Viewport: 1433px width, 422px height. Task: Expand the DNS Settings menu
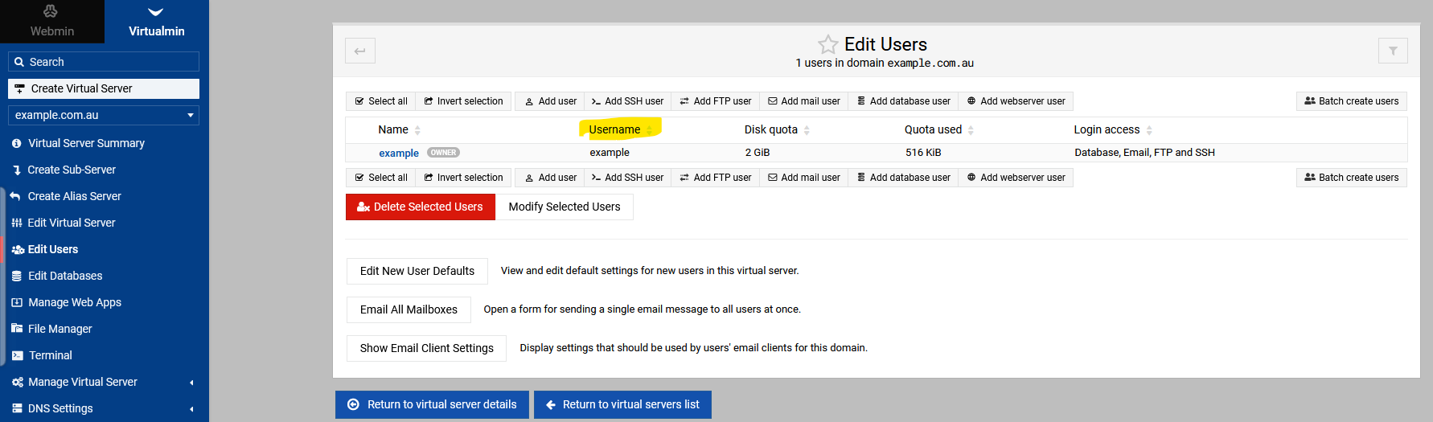(x=60, y=408)
